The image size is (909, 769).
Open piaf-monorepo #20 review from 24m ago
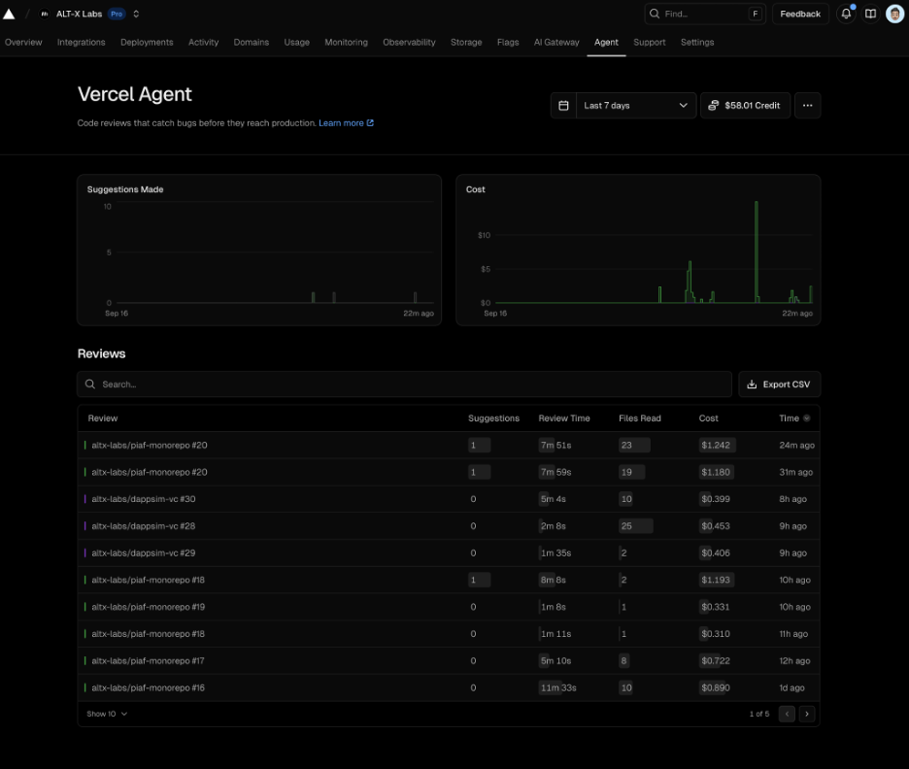(x=449, y=445)
